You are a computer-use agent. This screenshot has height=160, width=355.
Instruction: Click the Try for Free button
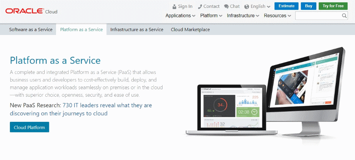coord(333,6)
